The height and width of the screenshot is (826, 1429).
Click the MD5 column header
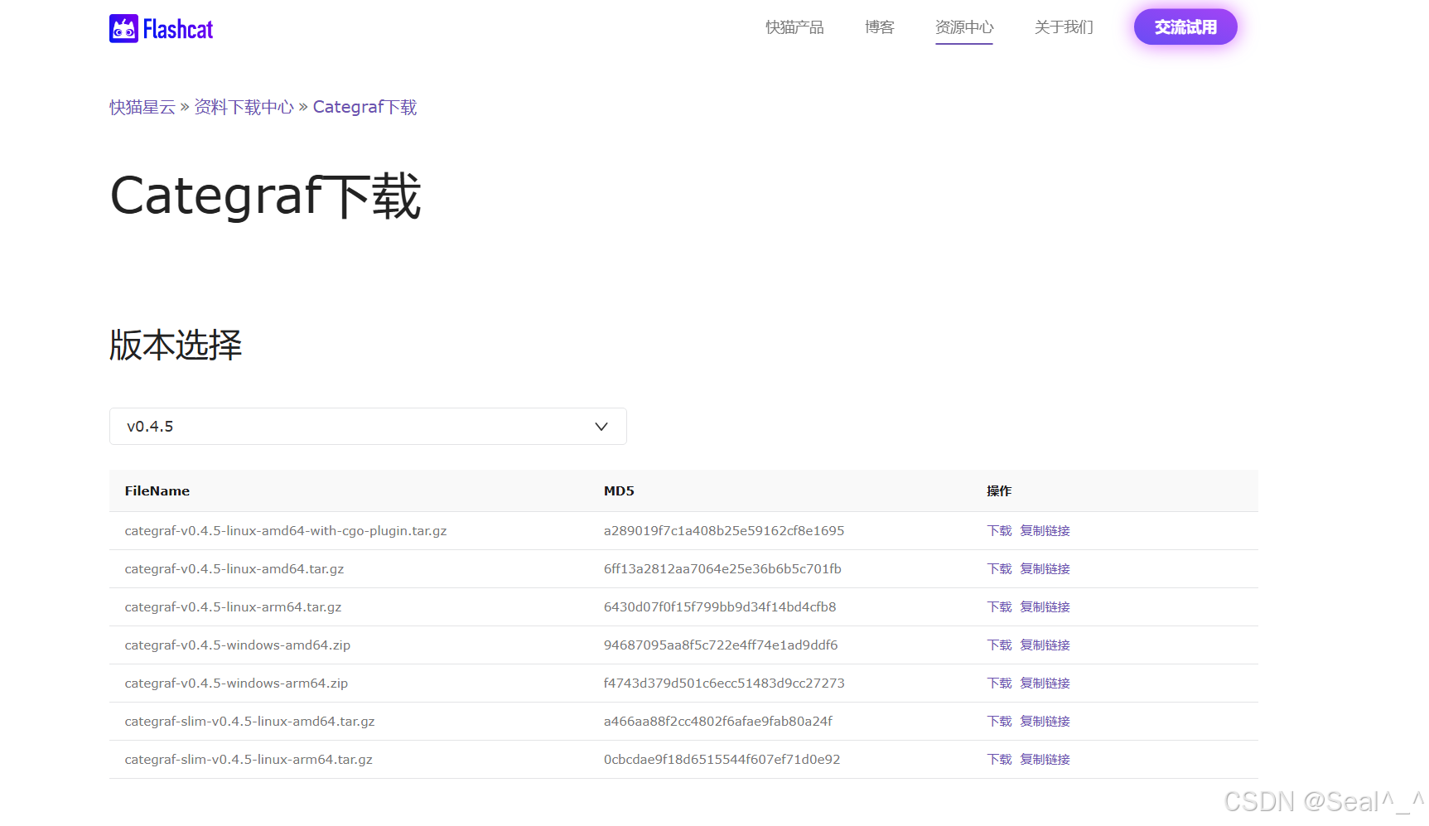click(619, 490)
